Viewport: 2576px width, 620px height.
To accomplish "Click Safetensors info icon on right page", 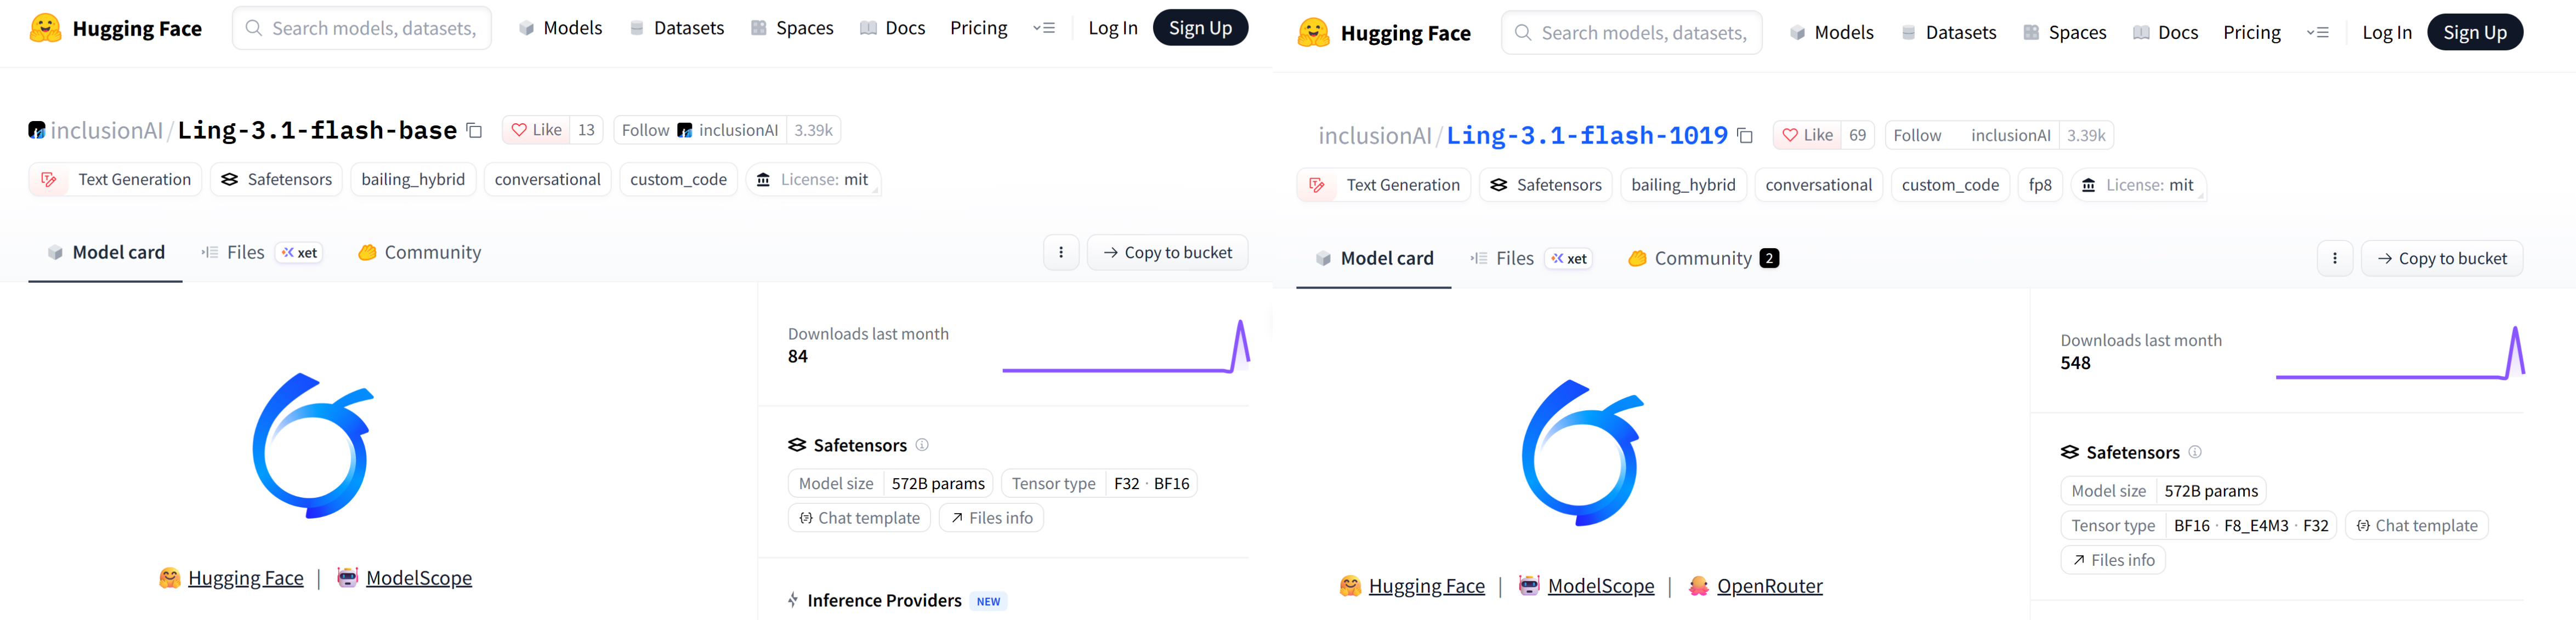I will click(x=2195, y=452).
